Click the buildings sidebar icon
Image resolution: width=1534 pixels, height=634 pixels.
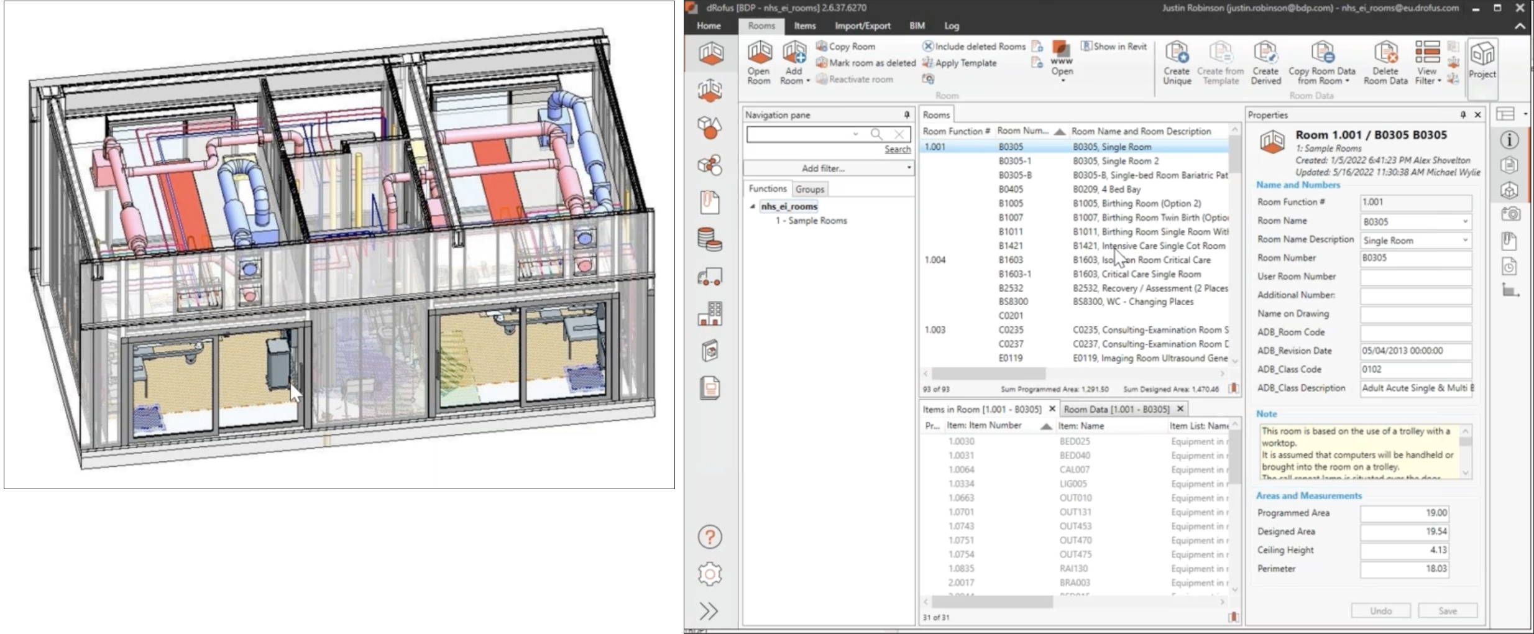click(x=710, y=314)
